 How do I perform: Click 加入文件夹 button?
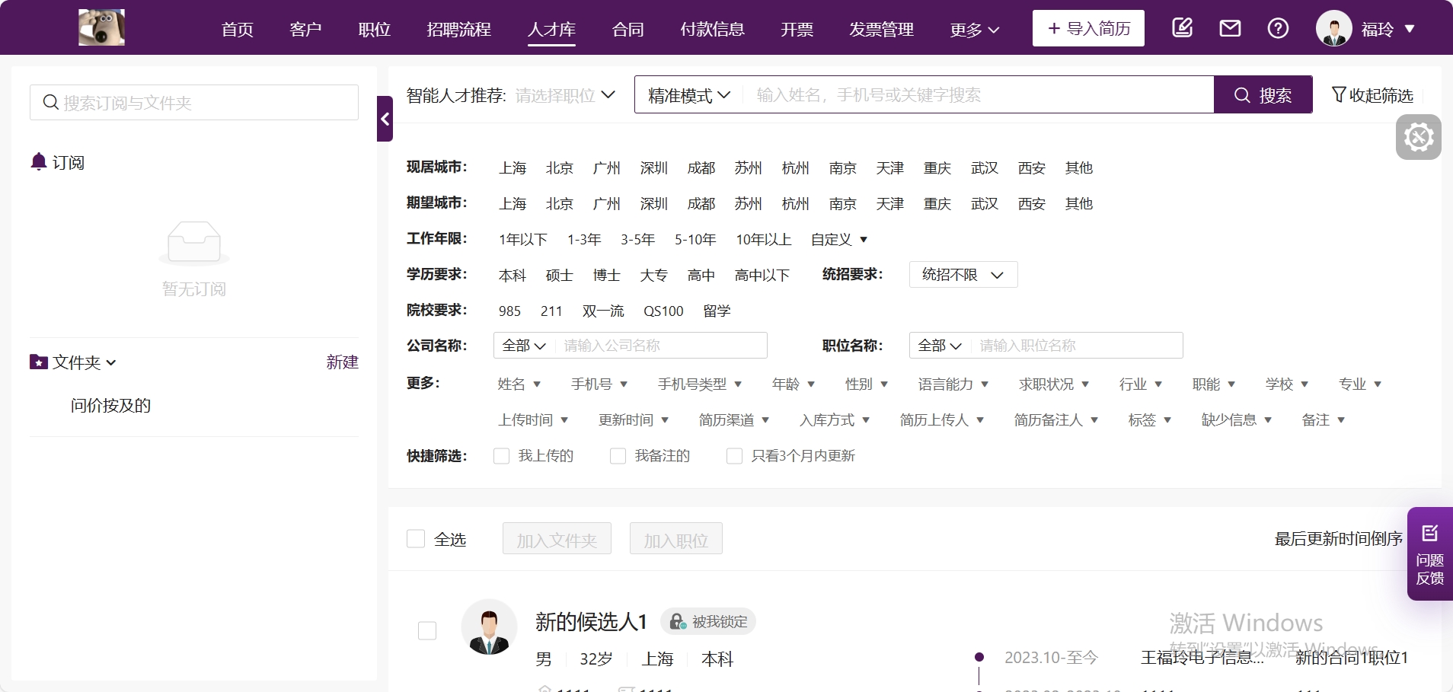pos(557,539)
